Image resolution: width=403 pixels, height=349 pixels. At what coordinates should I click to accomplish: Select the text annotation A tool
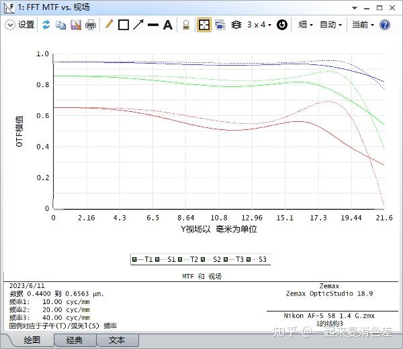[167, 25]
